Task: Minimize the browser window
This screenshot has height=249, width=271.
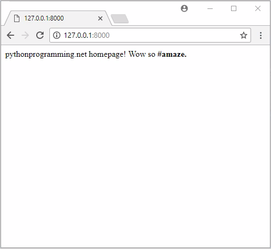Action: coord(210,8)
